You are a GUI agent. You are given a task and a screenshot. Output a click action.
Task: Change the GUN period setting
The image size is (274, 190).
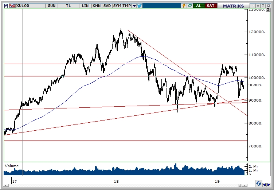click(52, 6)
